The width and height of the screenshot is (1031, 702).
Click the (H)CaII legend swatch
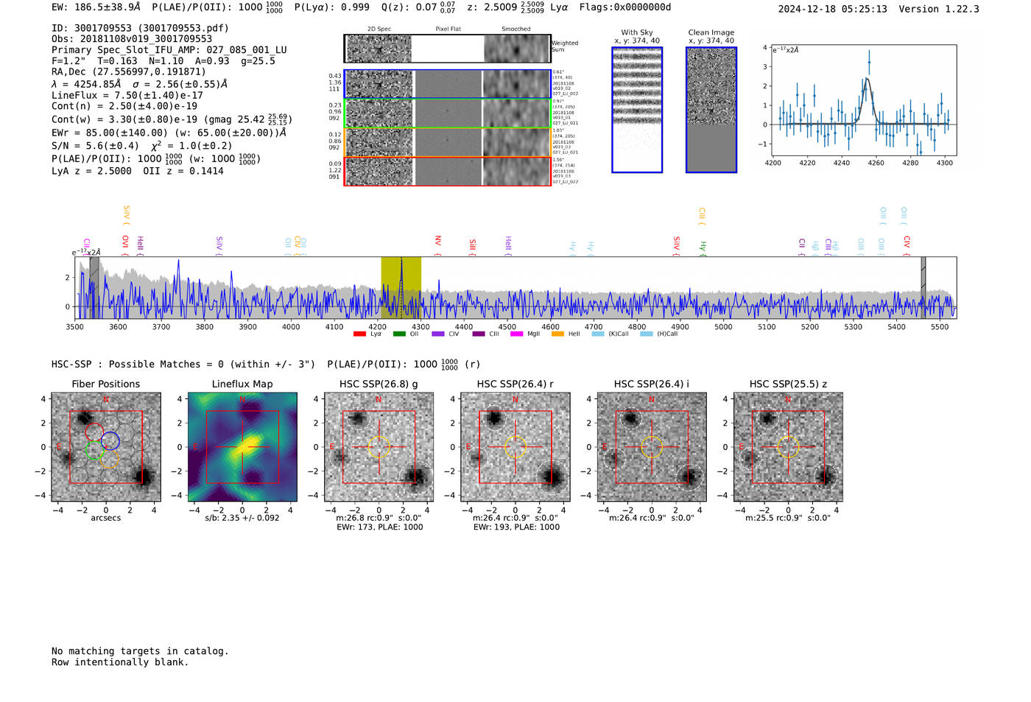pos(647,334)
